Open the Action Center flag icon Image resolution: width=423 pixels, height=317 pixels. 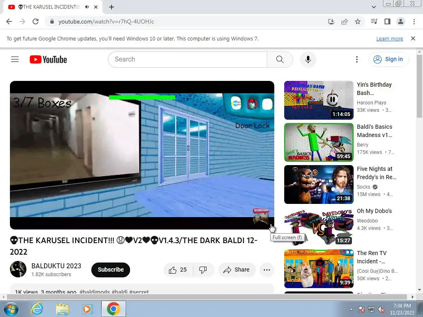click(361, 309)
